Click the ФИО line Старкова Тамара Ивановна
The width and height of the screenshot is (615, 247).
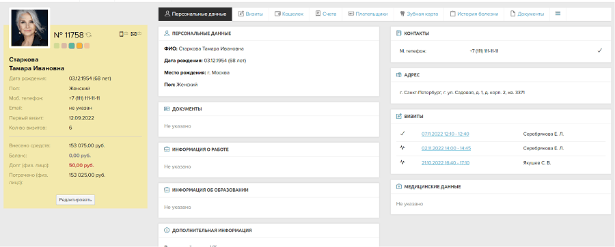tap(204, 49)
